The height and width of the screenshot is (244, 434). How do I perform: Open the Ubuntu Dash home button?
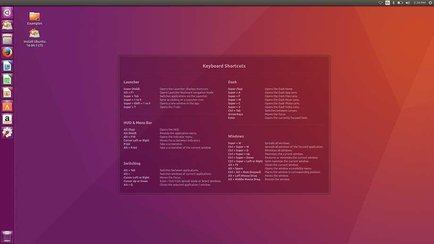coord(7,13)
